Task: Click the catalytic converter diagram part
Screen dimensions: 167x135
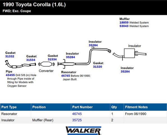Action: 47,64
